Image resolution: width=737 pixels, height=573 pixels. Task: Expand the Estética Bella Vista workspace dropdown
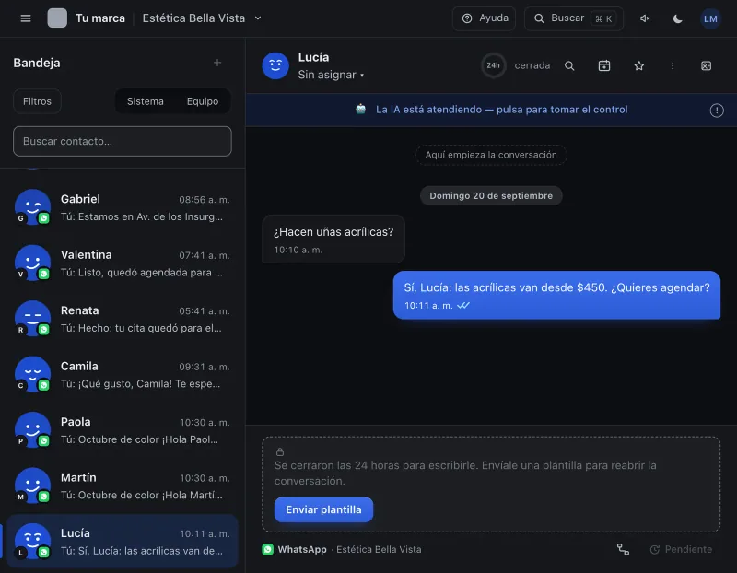202,18
